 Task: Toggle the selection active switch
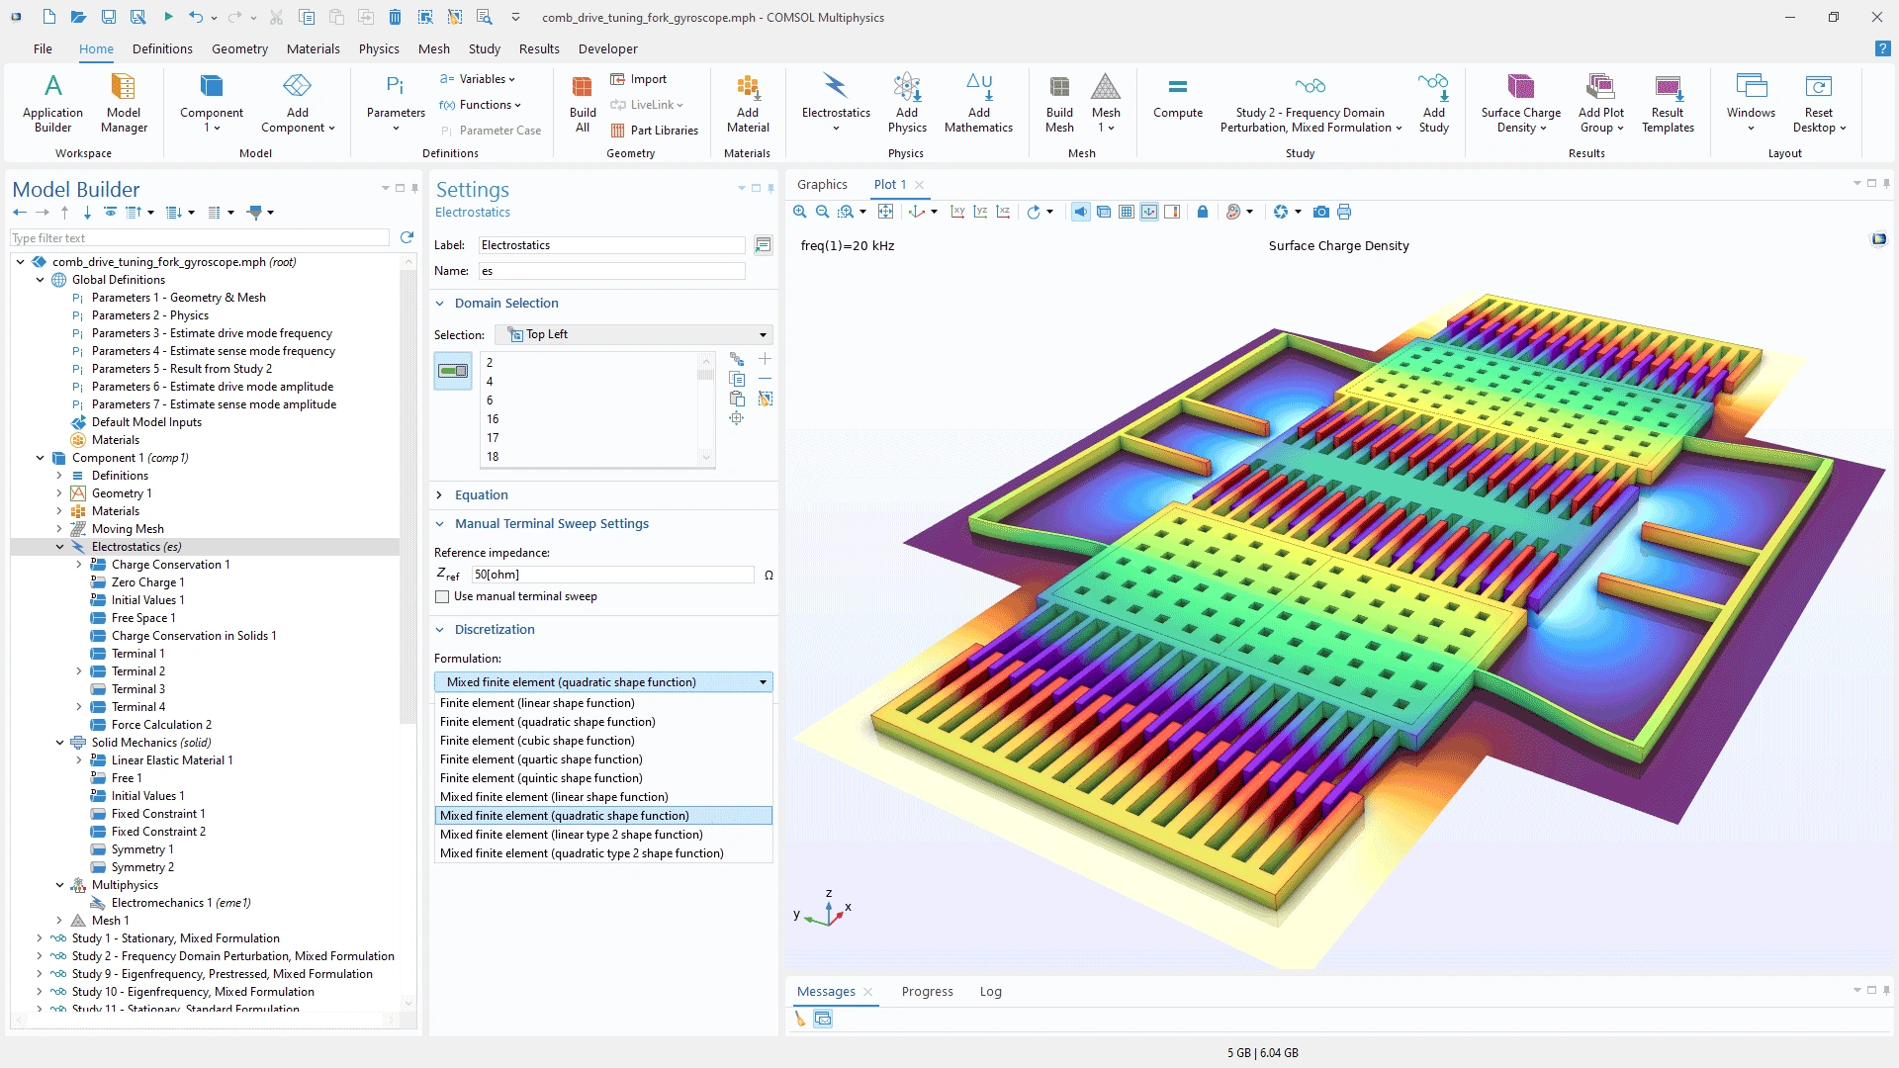point(453,371)
